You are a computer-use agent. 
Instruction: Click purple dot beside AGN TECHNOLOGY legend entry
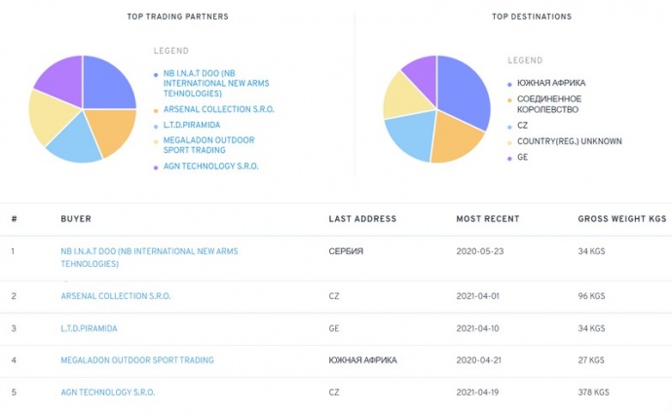[x=156, y=167]
